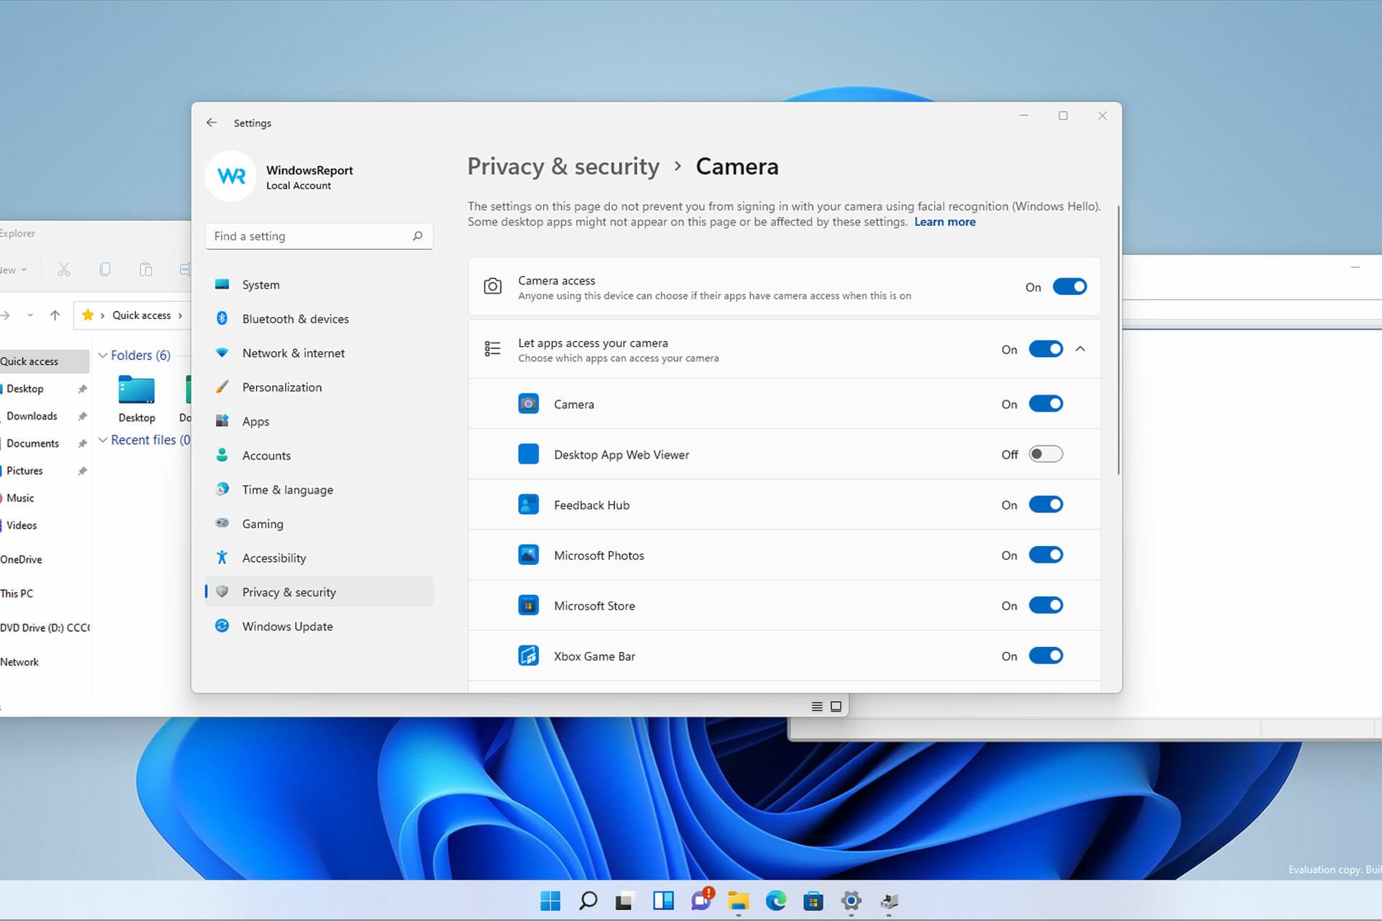
Task: Click Find a setting search box
Action: tap(319, 236)
